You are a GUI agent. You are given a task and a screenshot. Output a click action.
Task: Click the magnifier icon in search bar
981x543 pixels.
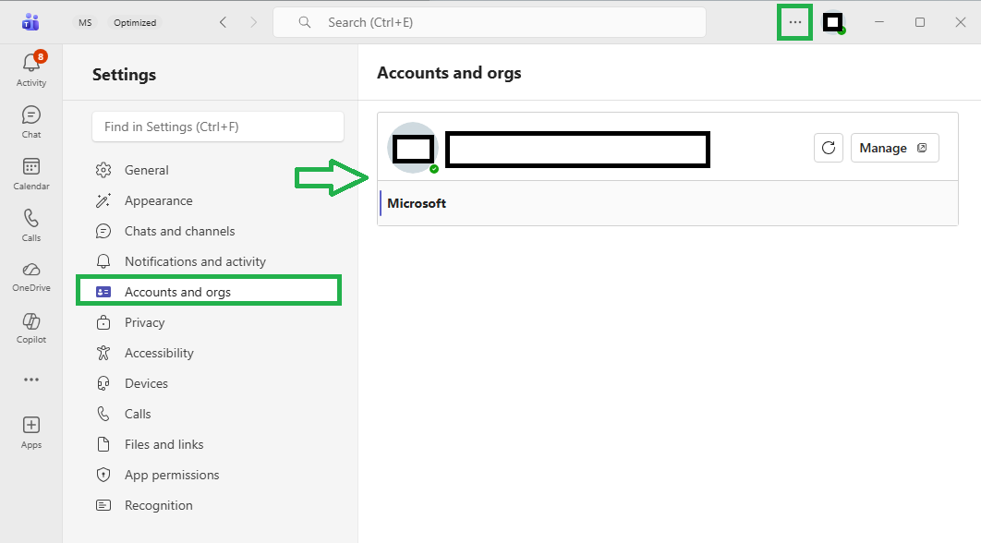(305, 22)
